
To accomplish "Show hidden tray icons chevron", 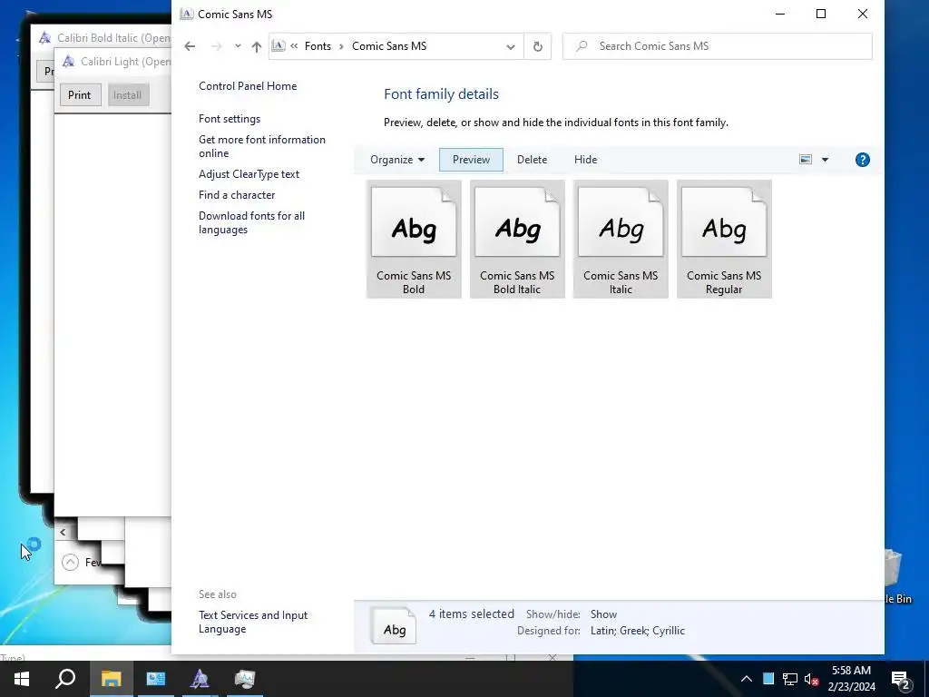I will (747, 679).
